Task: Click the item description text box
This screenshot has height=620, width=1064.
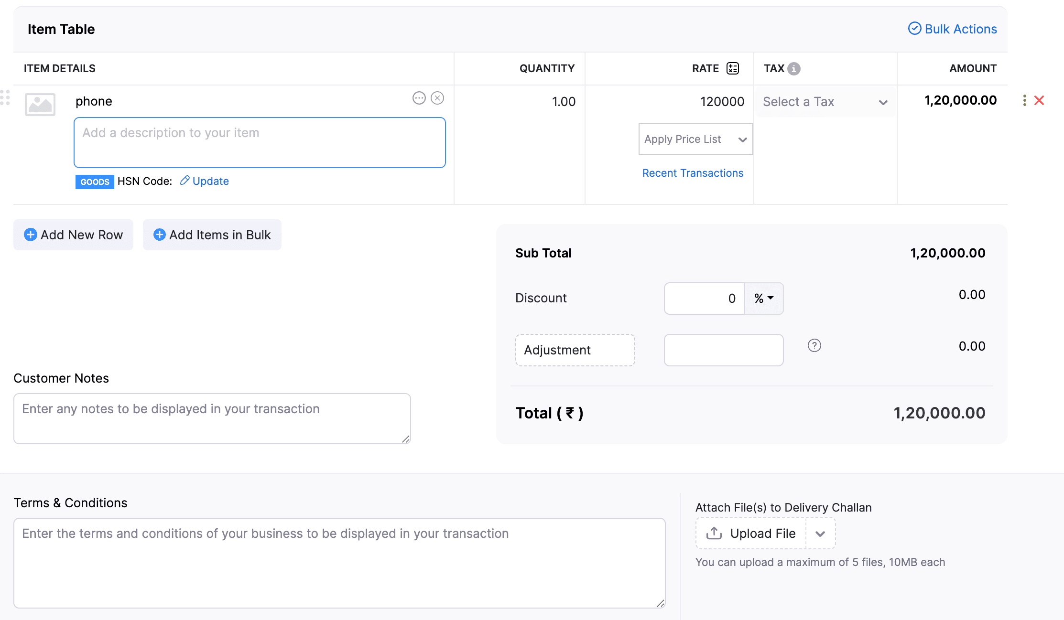Action: pos(260,142)
